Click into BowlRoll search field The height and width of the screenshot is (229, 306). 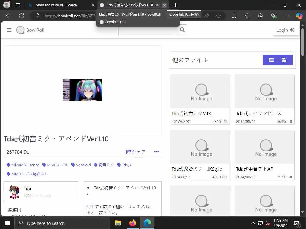pos(148,30)
